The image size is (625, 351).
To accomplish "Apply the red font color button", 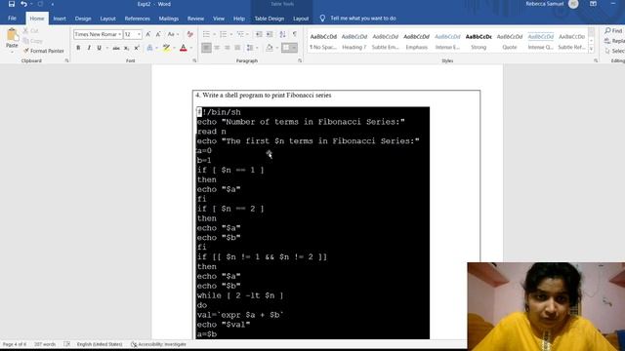I will (x=184, y=48).
